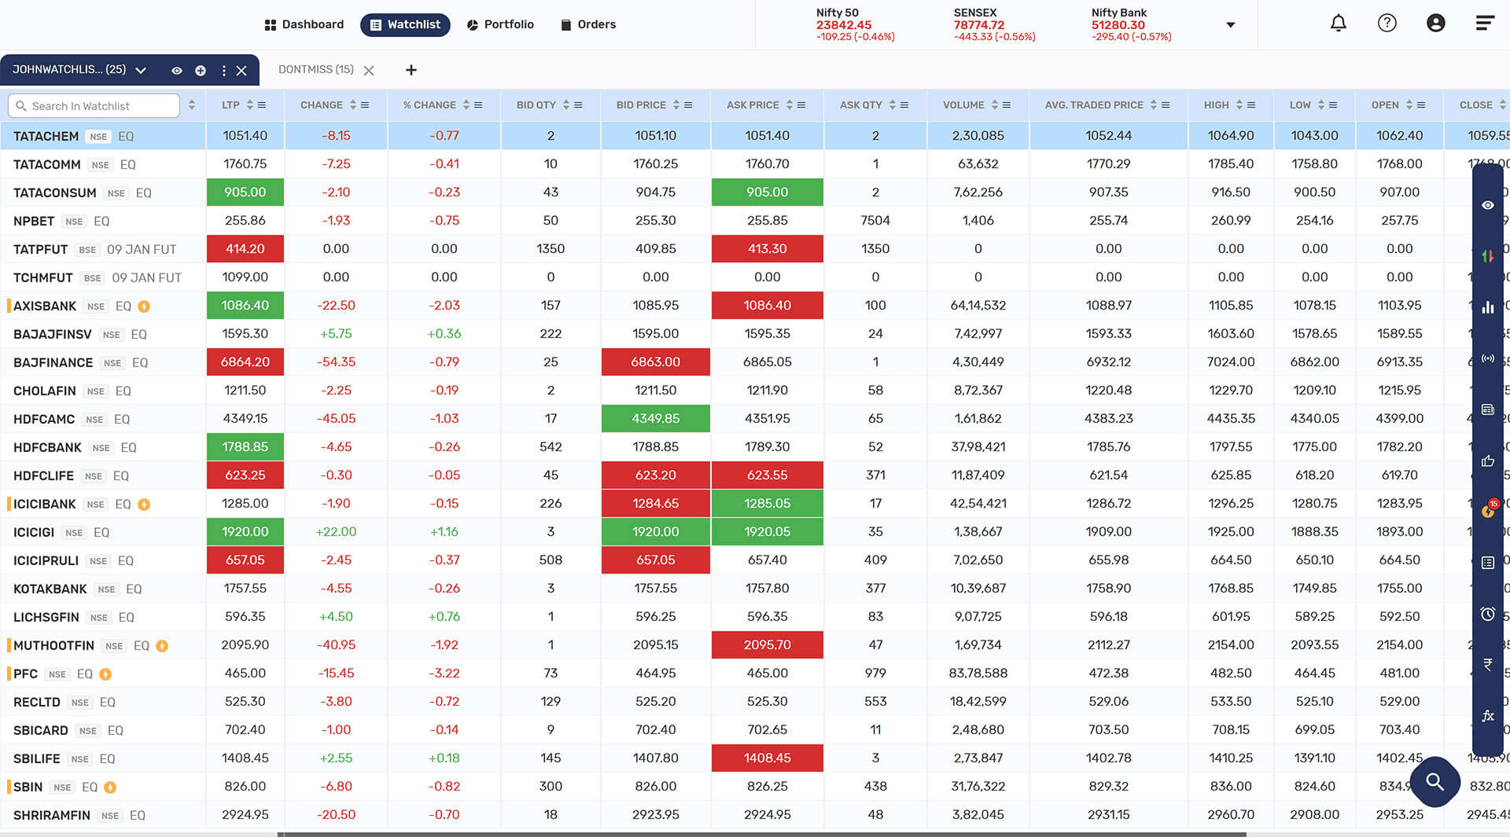Close the JOHNWATCHLIS watchlist tab

[x=241, y=71]
